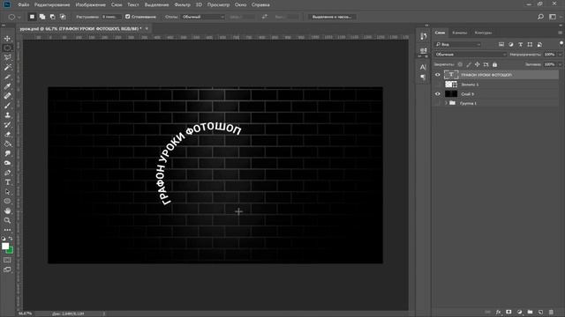Open the Редактирование menu
Image resolution: width=565 pixels, height=317 pixels.
click(52, 4)
